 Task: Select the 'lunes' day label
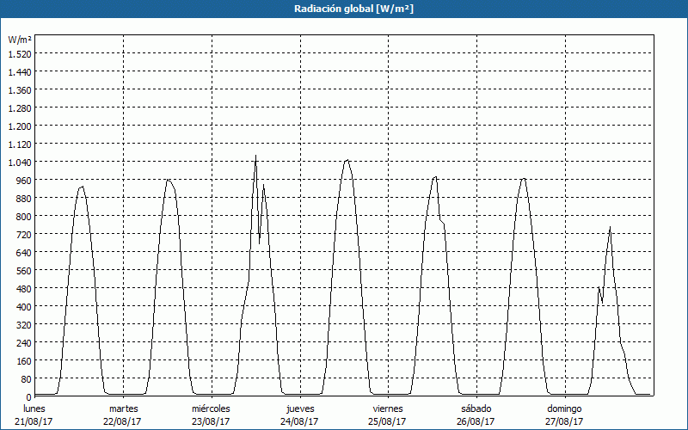[x=35, y=408]
